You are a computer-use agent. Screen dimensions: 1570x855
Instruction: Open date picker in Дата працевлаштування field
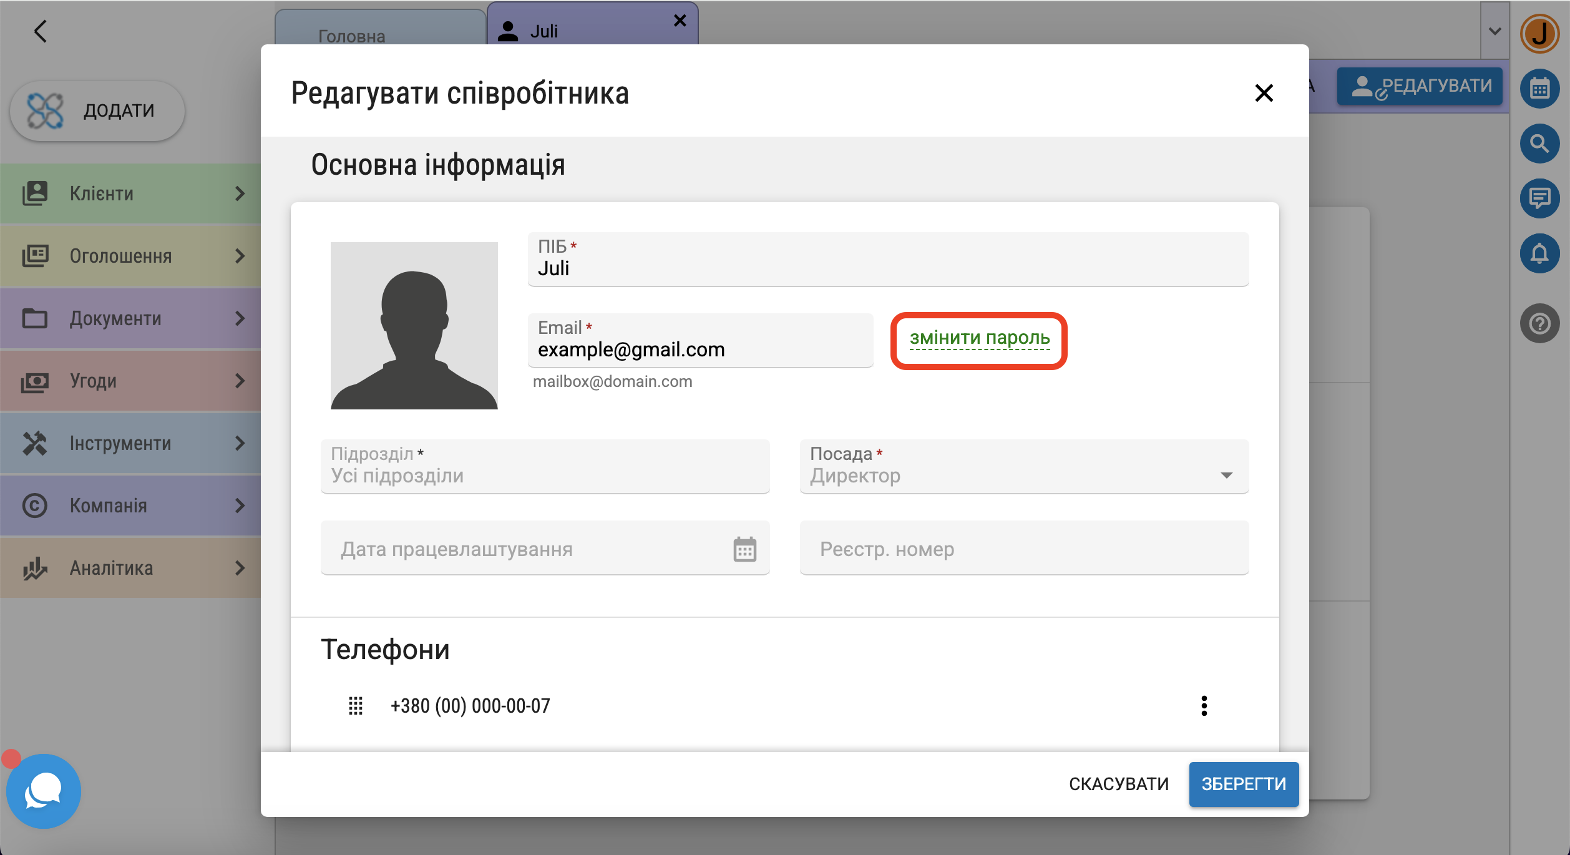[x=744, y=549]
